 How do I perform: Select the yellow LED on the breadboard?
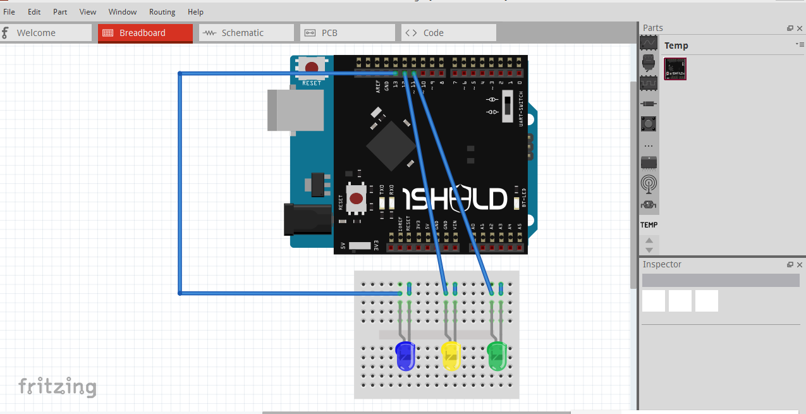click(451, 355)
